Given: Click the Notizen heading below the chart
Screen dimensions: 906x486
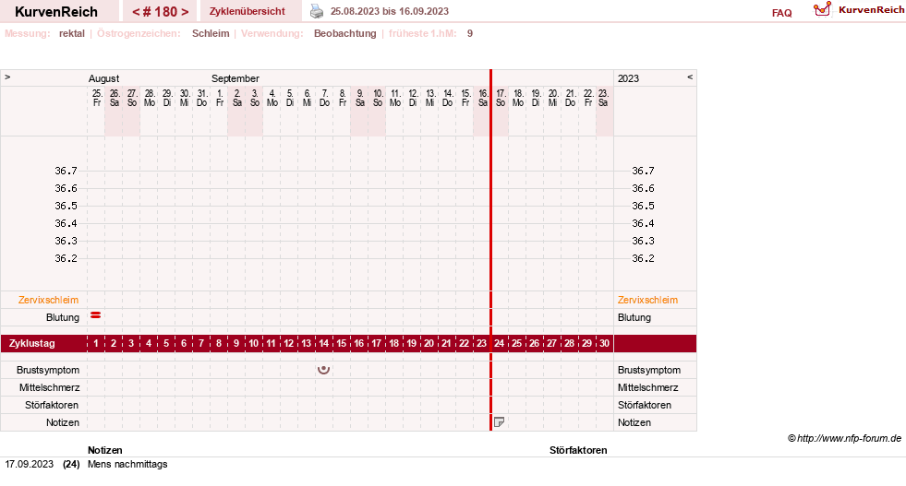Looking at the screenshot, I should (x=105, y=450).
